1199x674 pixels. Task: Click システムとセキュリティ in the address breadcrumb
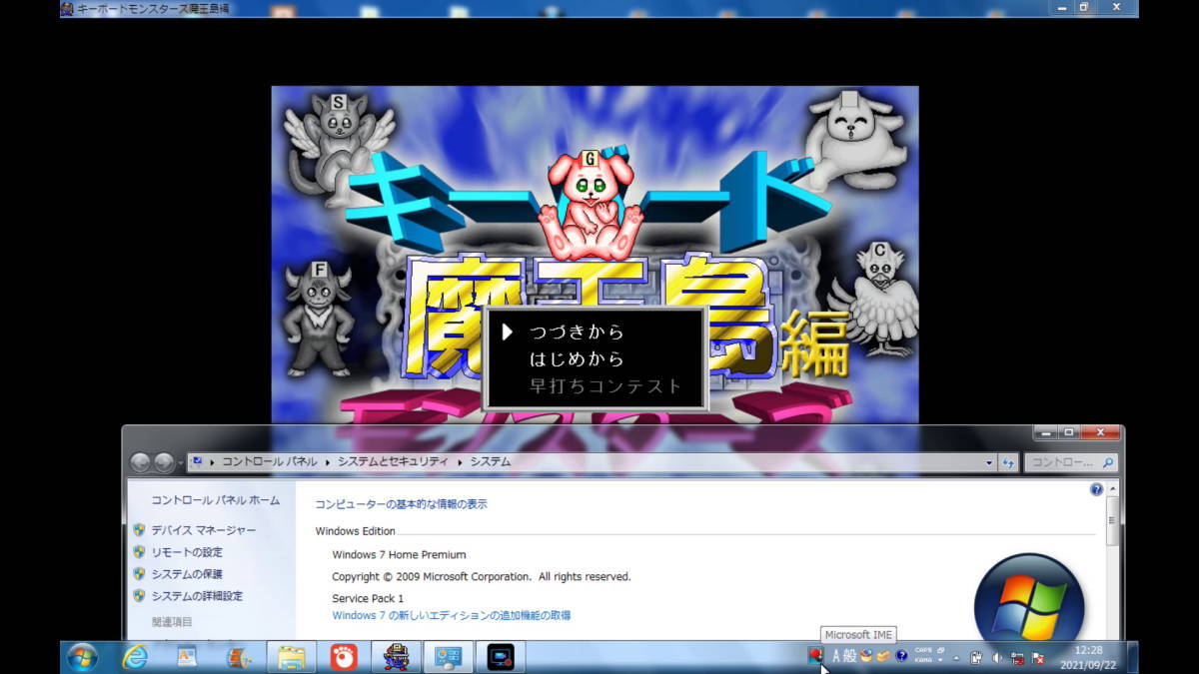[395, 462]
